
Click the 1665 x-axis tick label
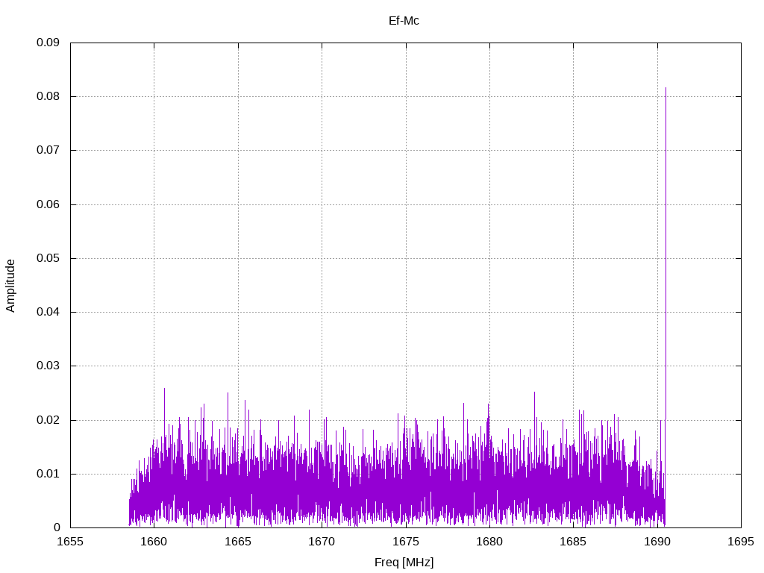pos(238,542)
